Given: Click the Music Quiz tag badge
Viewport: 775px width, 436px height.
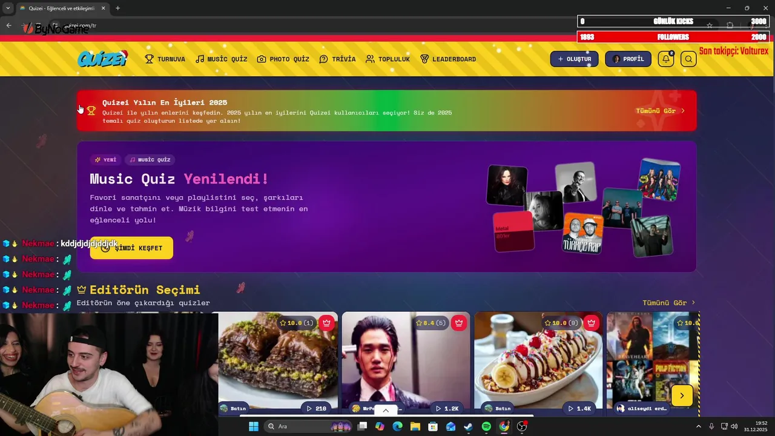Looking at the screenshot, I should 150,160.
